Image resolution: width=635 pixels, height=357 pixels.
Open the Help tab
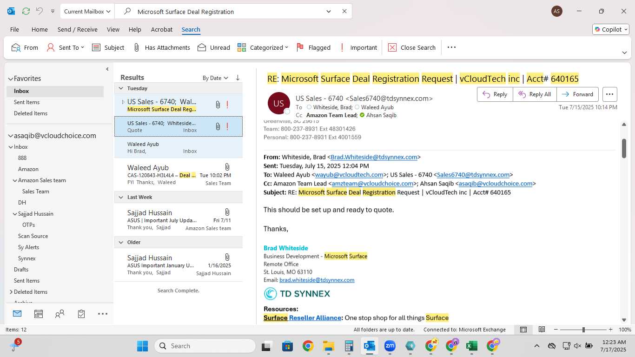click(x=135, y=29)
